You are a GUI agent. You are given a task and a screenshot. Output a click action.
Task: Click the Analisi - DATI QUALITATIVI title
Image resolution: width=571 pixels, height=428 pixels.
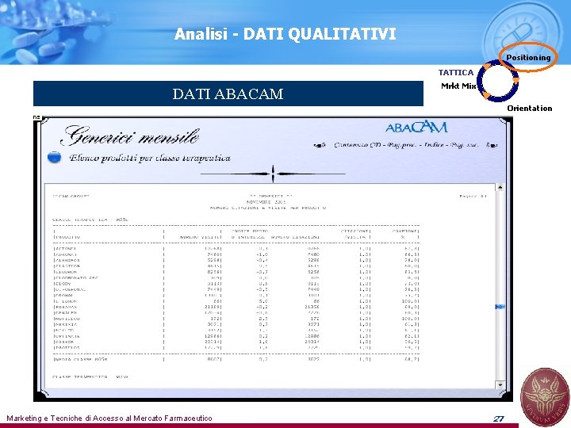click(x=285, y=34)
